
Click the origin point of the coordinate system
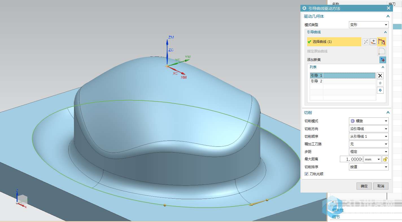[167, 66]
